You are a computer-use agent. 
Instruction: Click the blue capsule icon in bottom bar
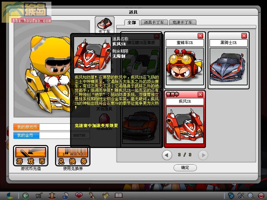coord(65,196)
